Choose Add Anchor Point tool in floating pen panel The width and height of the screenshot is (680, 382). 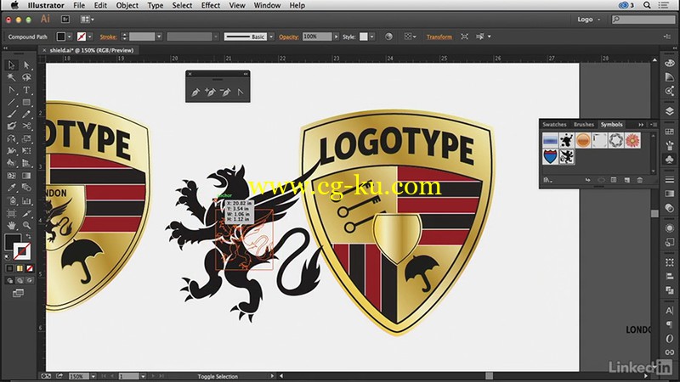click(210, 92)
